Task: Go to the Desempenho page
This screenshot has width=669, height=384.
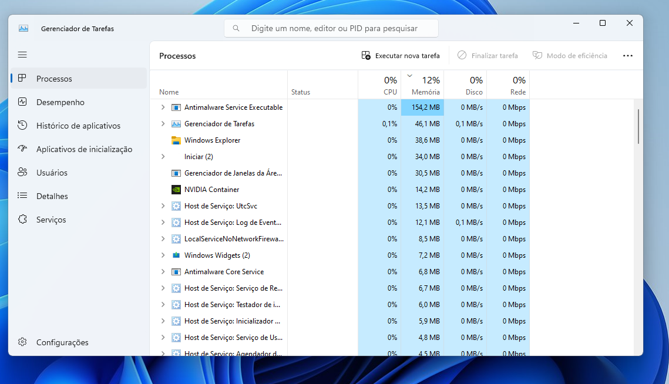Action: point(79,102)
